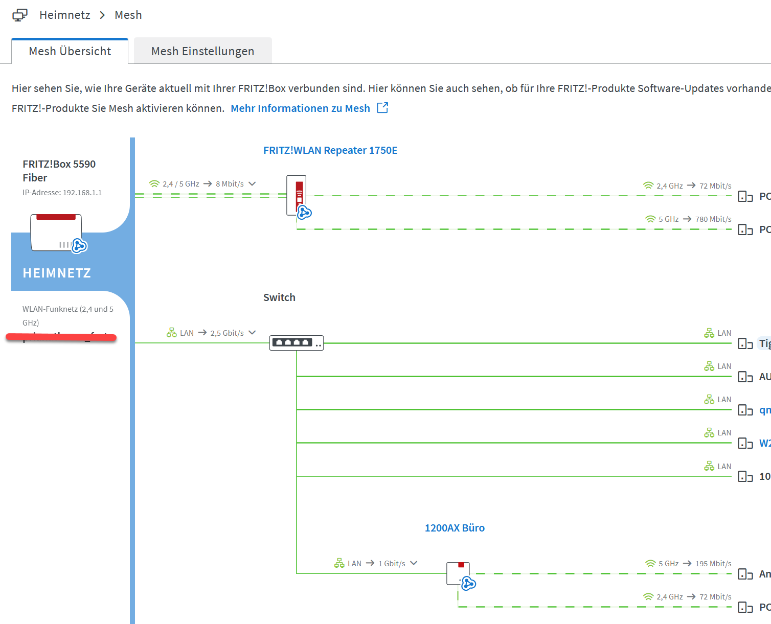Click the 1200AX Büro repeater icon
Screen dimensions: 771x624
[x=458, y=573]
